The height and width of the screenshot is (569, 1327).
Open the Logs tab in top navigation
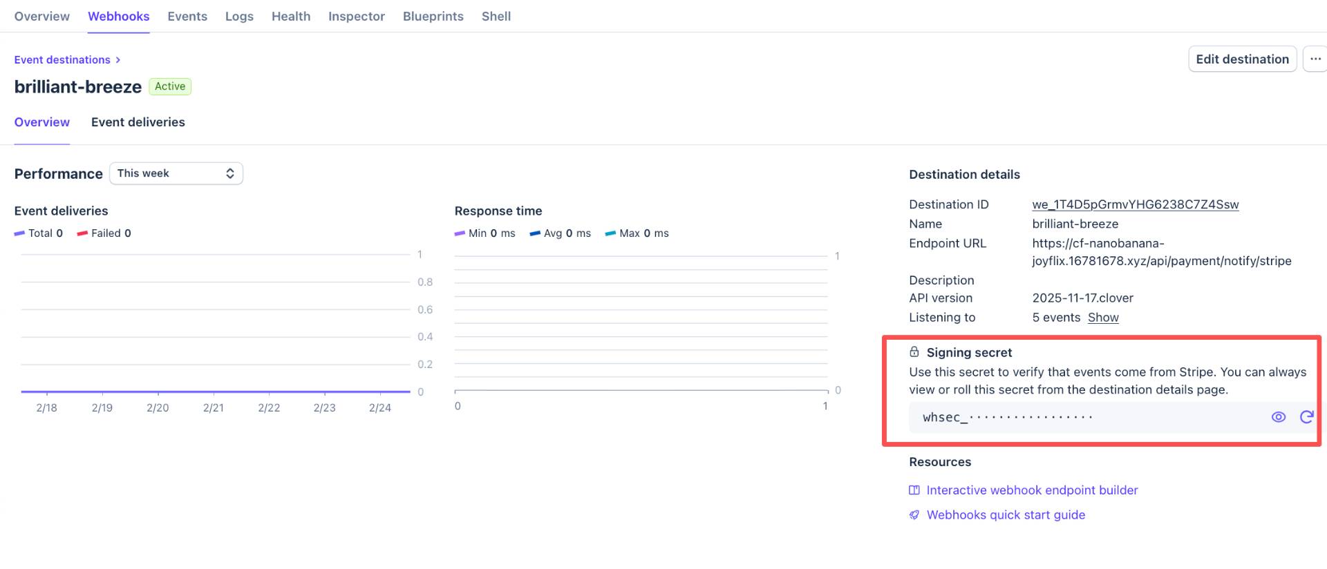(239, 17)
